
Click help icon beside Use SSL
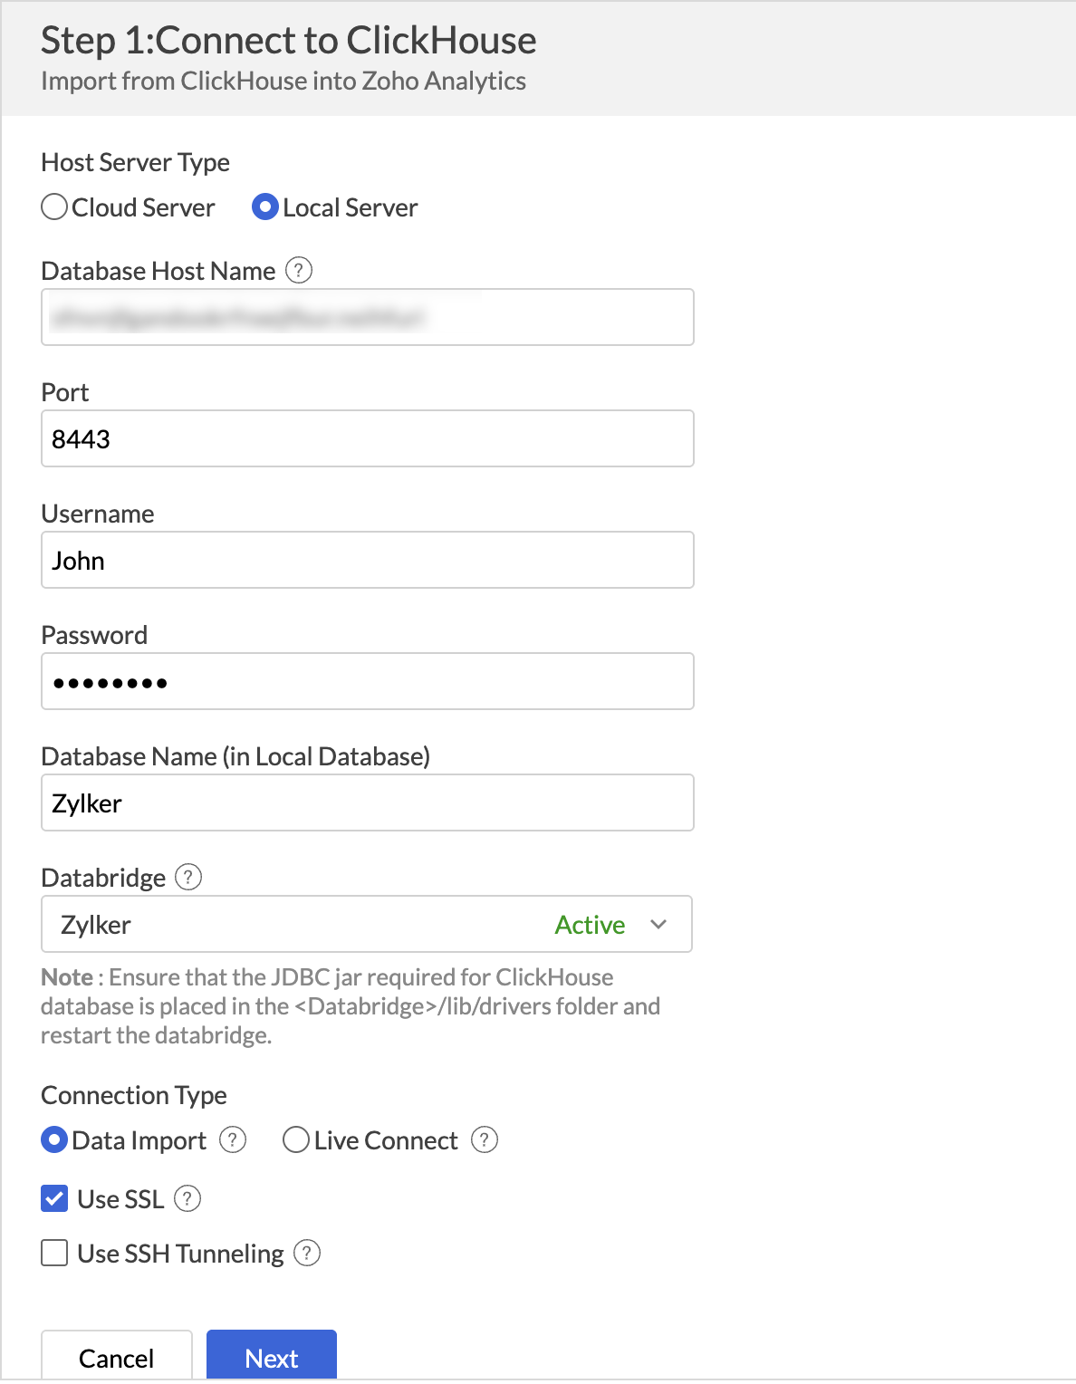point(187,1198)
